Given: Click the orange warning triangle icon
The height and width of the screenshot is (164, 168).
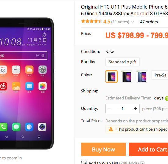Looking at the screenshot, I should pos(111,129).
